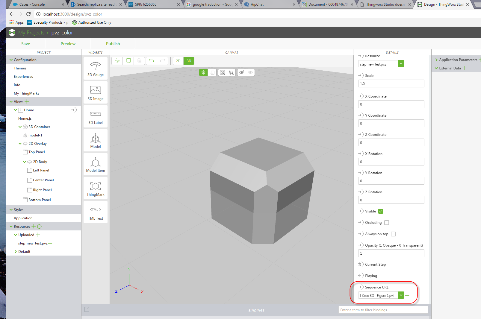Click the binding arrow next to Playing
The height and width of the screenshot is (319, 481).
pos(361,275)
